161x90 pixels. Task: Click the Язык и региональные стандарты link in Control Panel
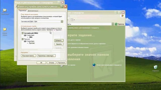109,65
